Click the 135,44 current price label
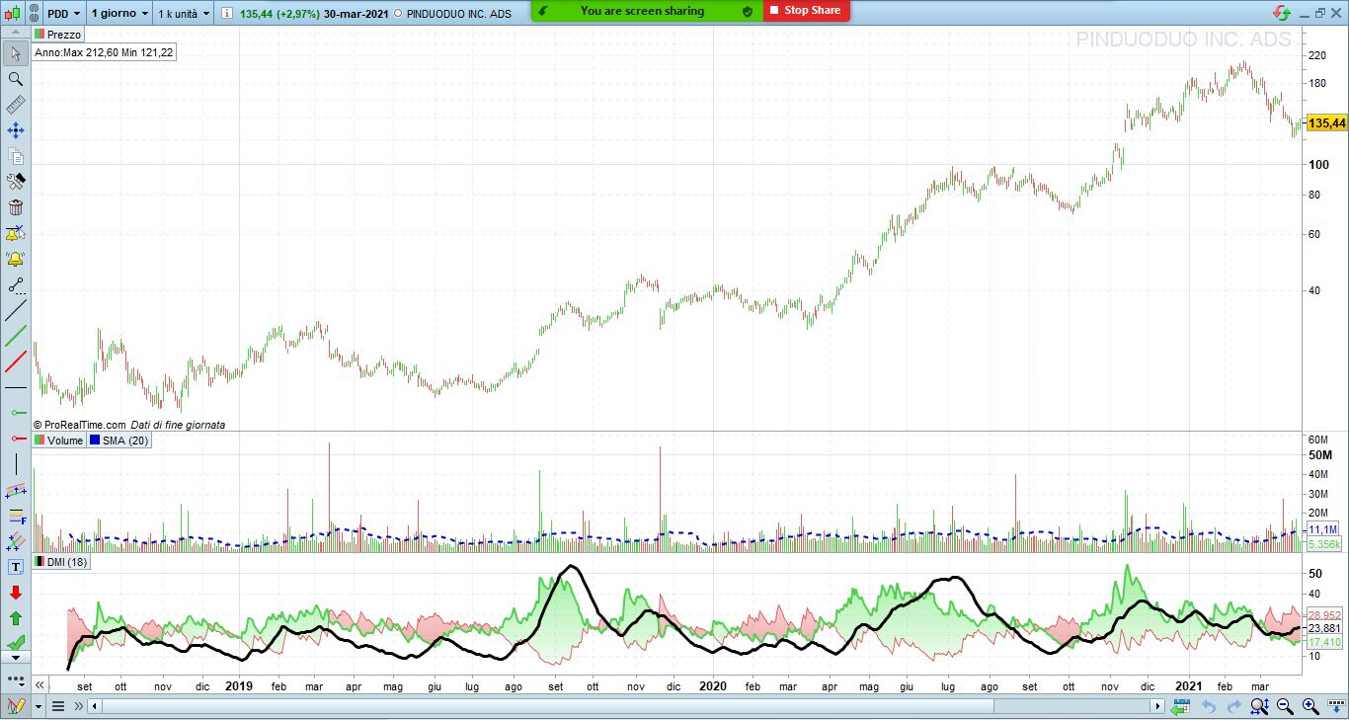The width and height of the screenshot is (1349, 720). pyautogui.click(x=1326, y=123)
